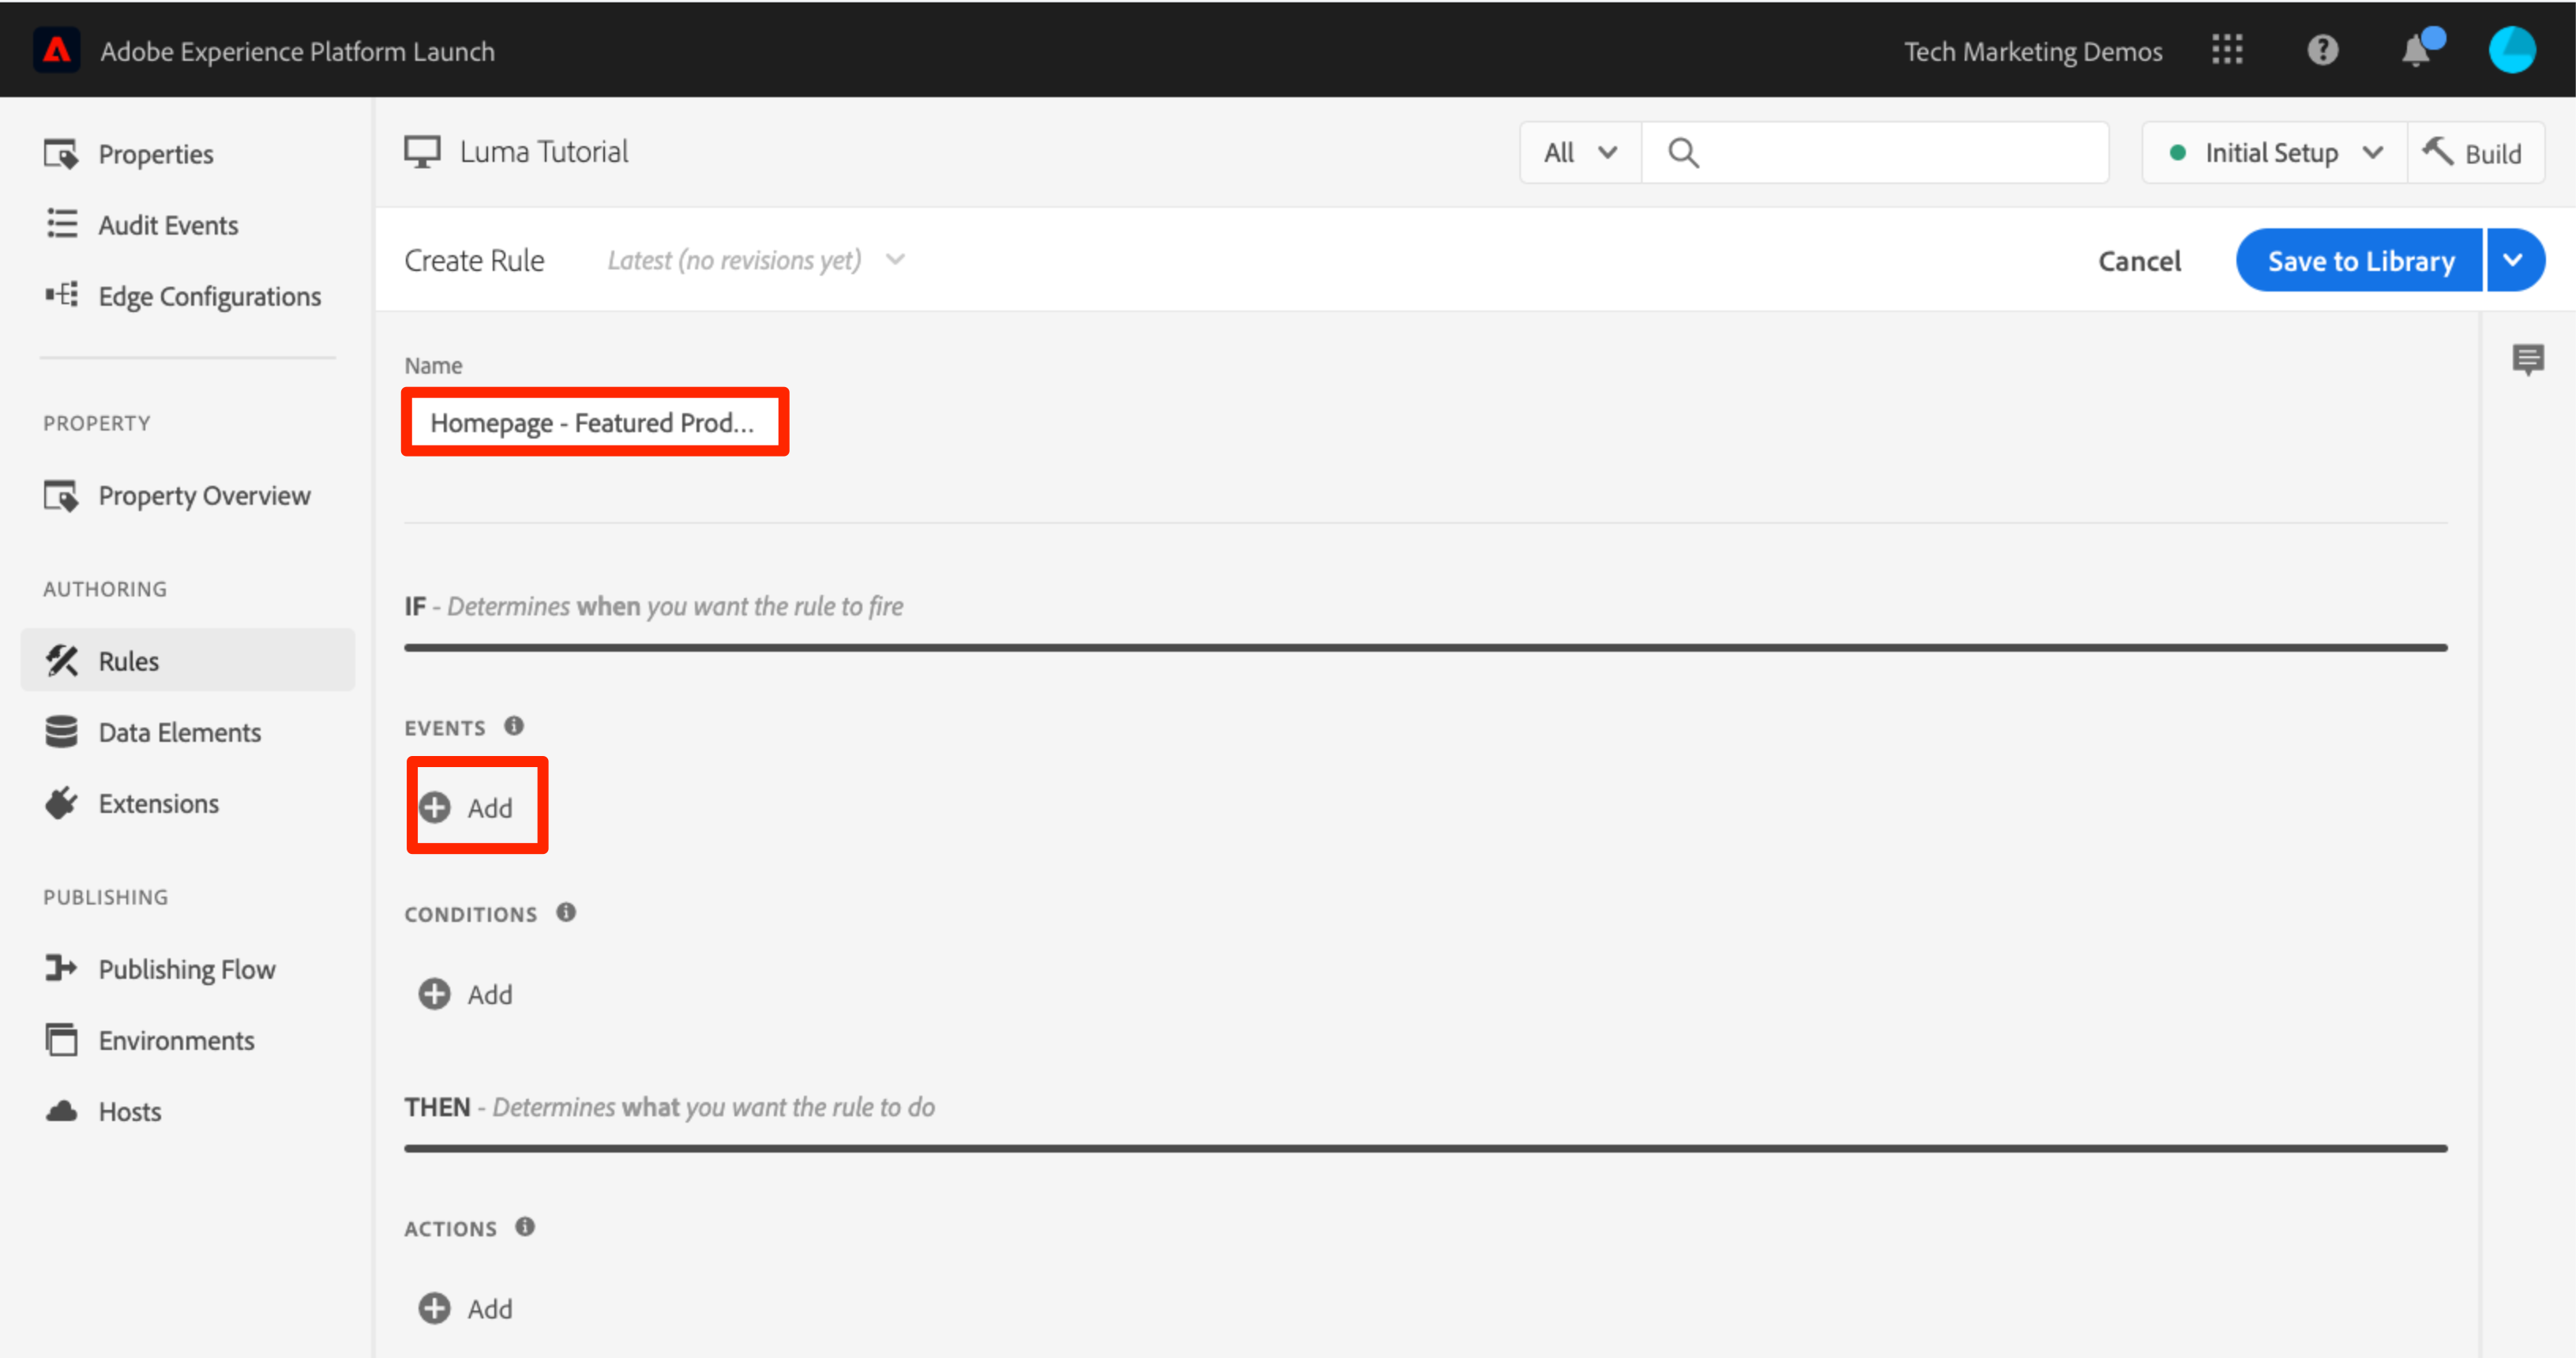Click the Adobe logo icon
Screen dimensions: 2576x1358
click(x=57, y=50)
